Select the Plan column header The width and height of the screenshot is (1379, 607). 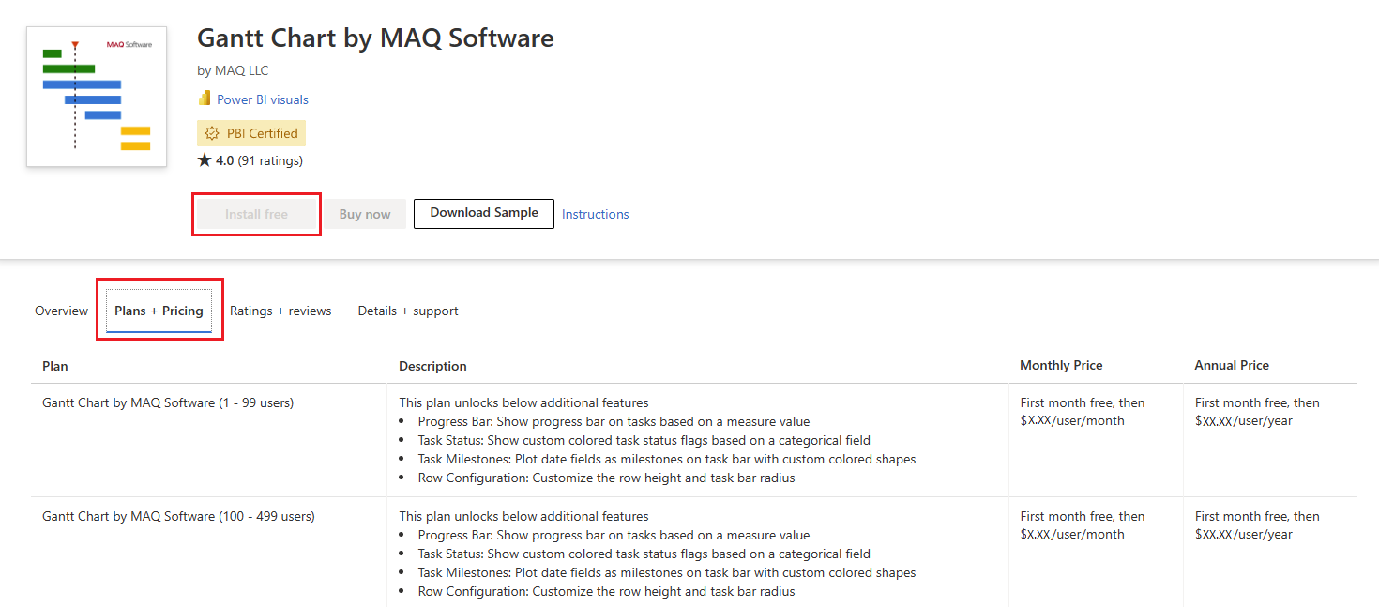click(53, 365)
